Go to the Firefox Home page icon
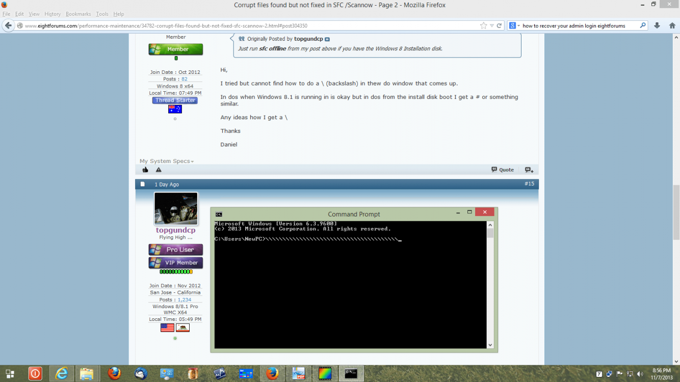 click(672, 25)
